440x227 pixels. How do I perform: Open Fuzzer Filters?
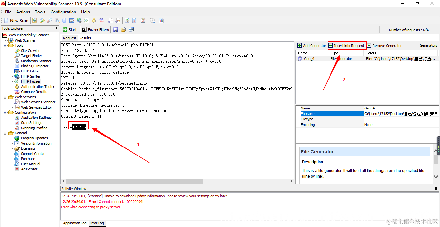pyautogui.click(x=95, y=30)
